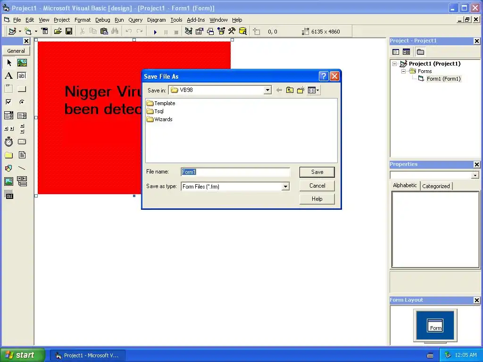Click View Code icon in Project panel
The image size is (483, 362).
coord(396,52)
